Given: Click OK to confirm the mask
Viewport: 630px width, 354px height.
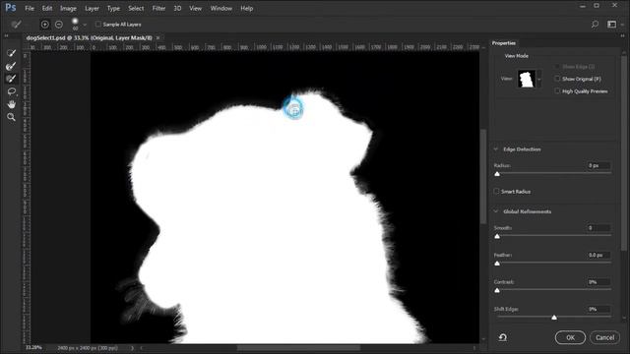Looking at the screenshot, I should (x=570, y=337).
